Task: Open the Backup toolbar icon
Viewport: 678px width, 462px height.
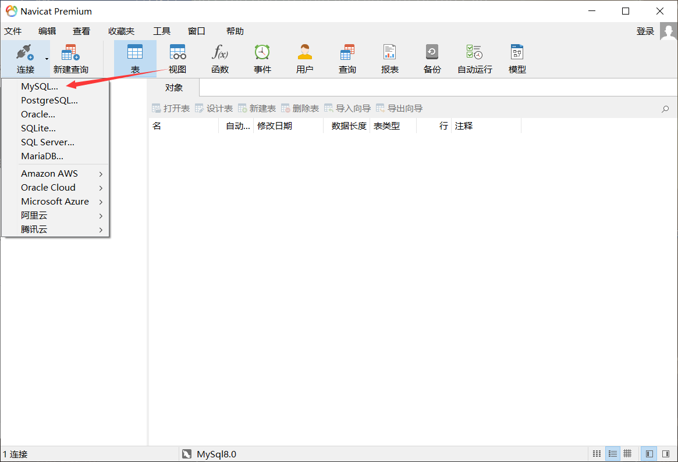Action: [x=432, y=59]
